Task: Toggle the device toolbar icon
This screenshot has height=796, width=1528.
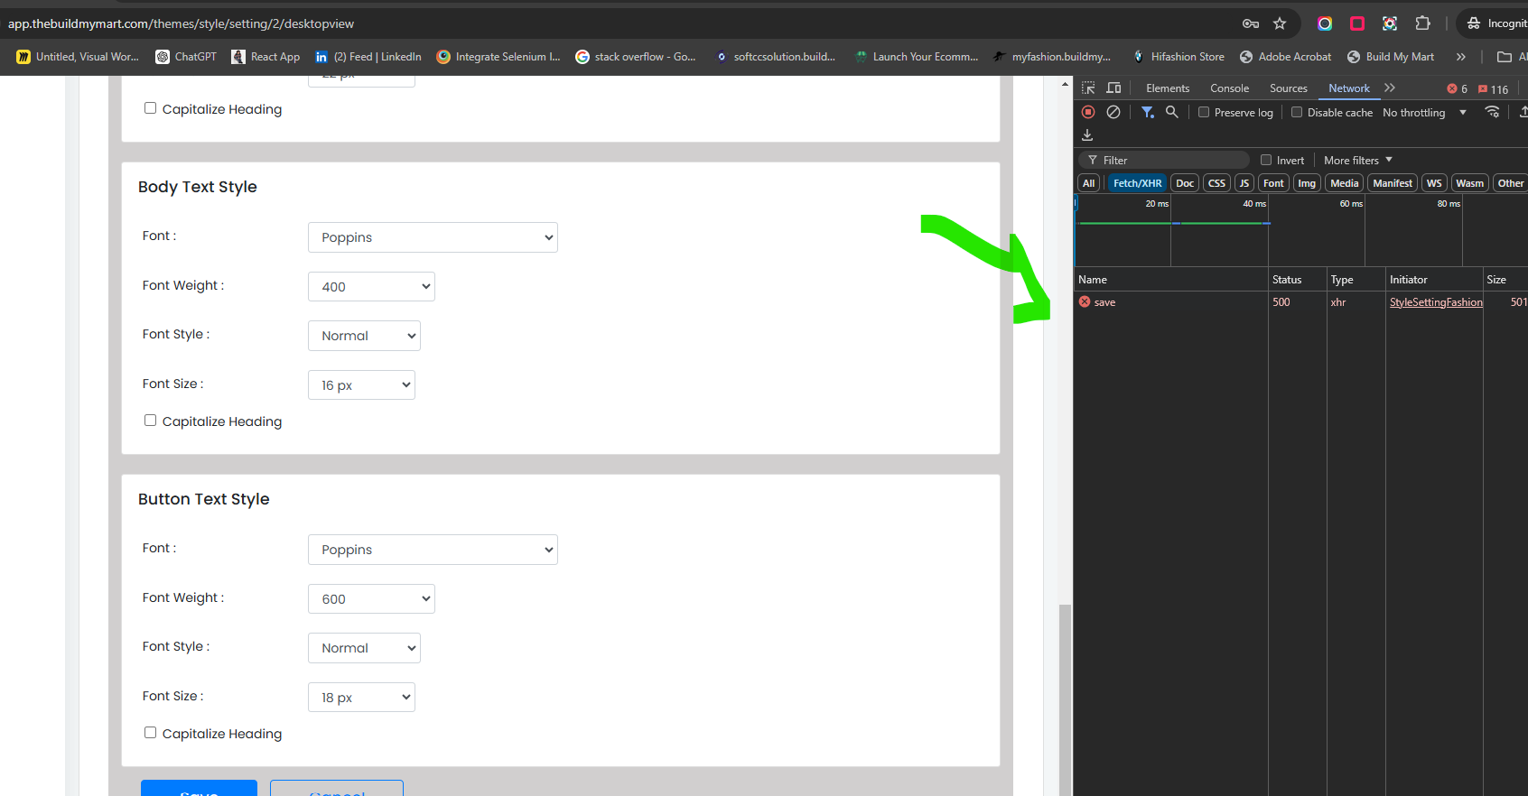Action: click(1113, 88)
